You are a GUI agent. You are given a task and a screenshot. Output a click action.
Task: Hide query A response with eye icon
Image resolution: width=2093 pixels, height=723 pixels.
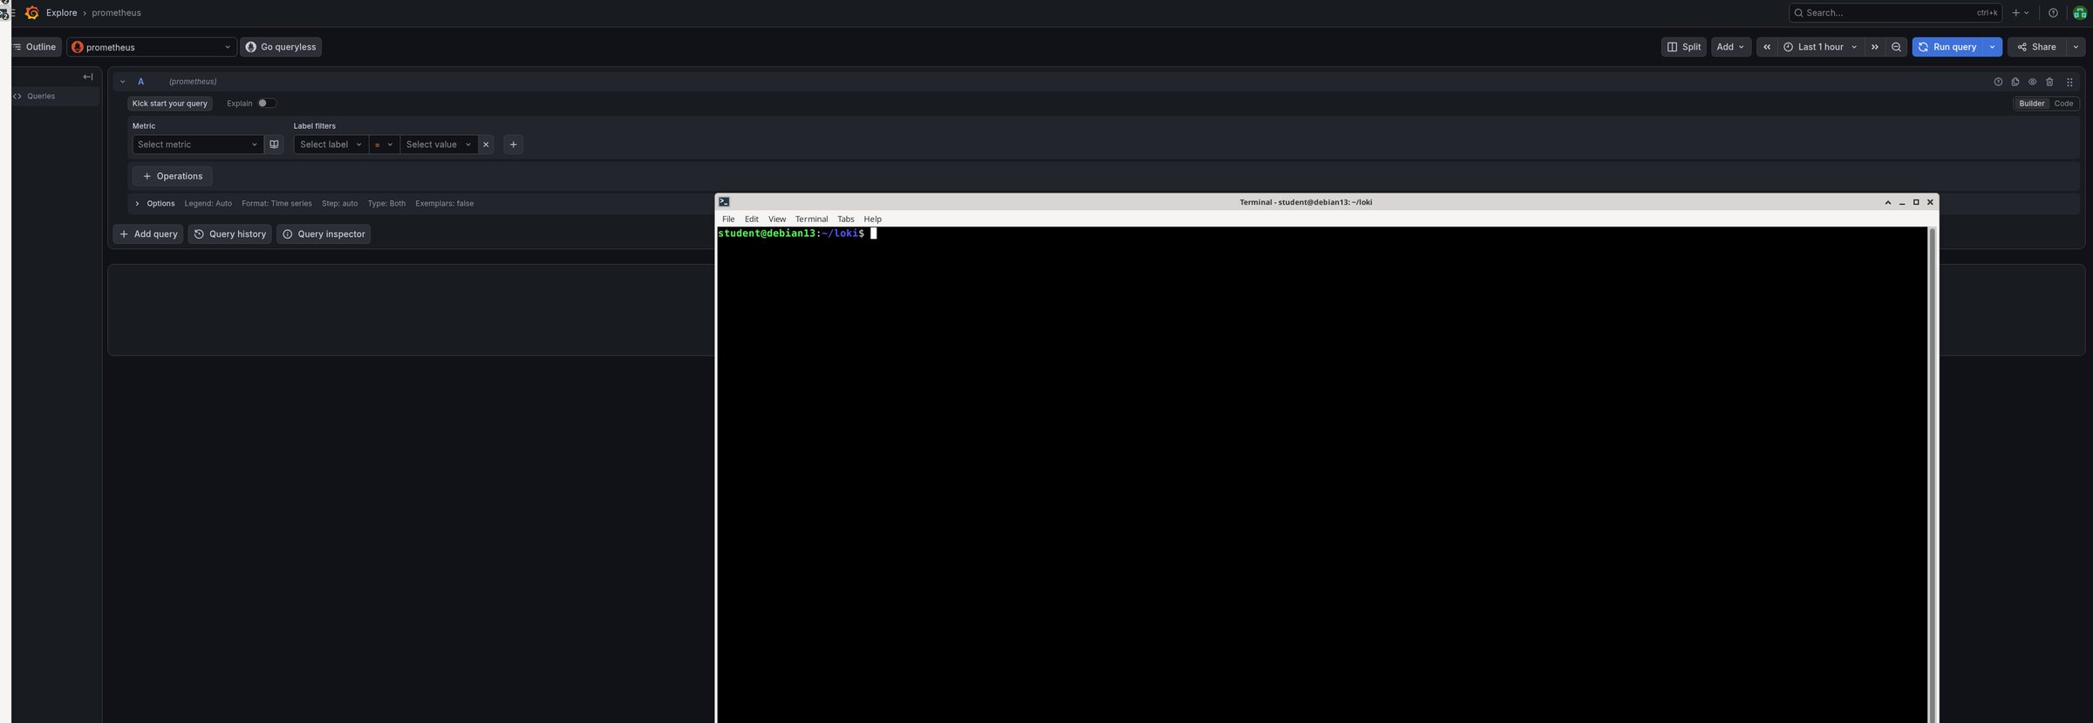pos(2032,81)
